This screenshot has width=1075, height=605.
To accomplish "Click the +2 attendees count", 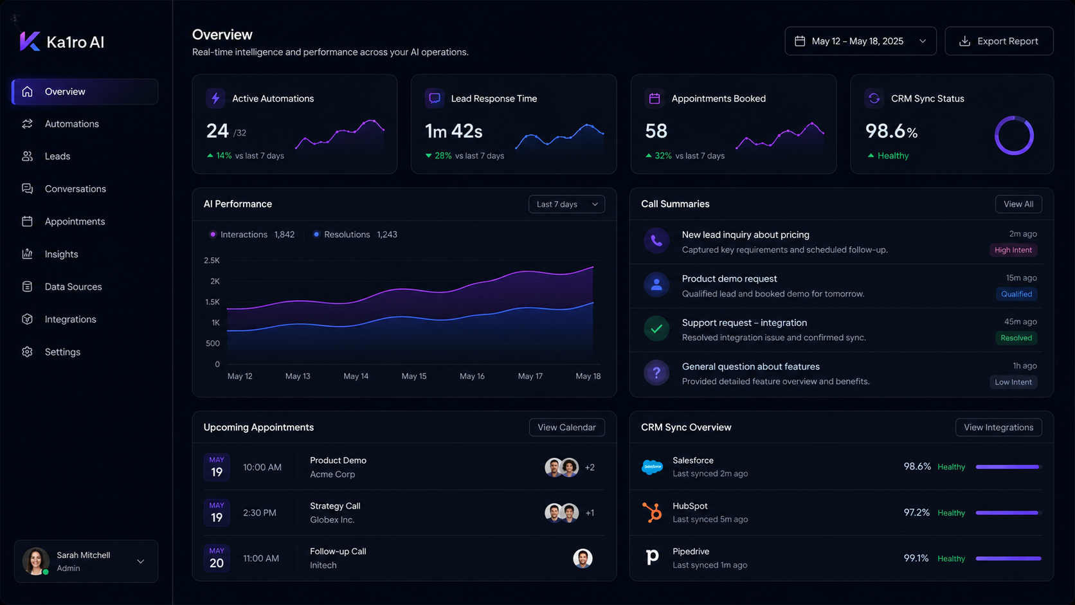I will tap(590, 467).
